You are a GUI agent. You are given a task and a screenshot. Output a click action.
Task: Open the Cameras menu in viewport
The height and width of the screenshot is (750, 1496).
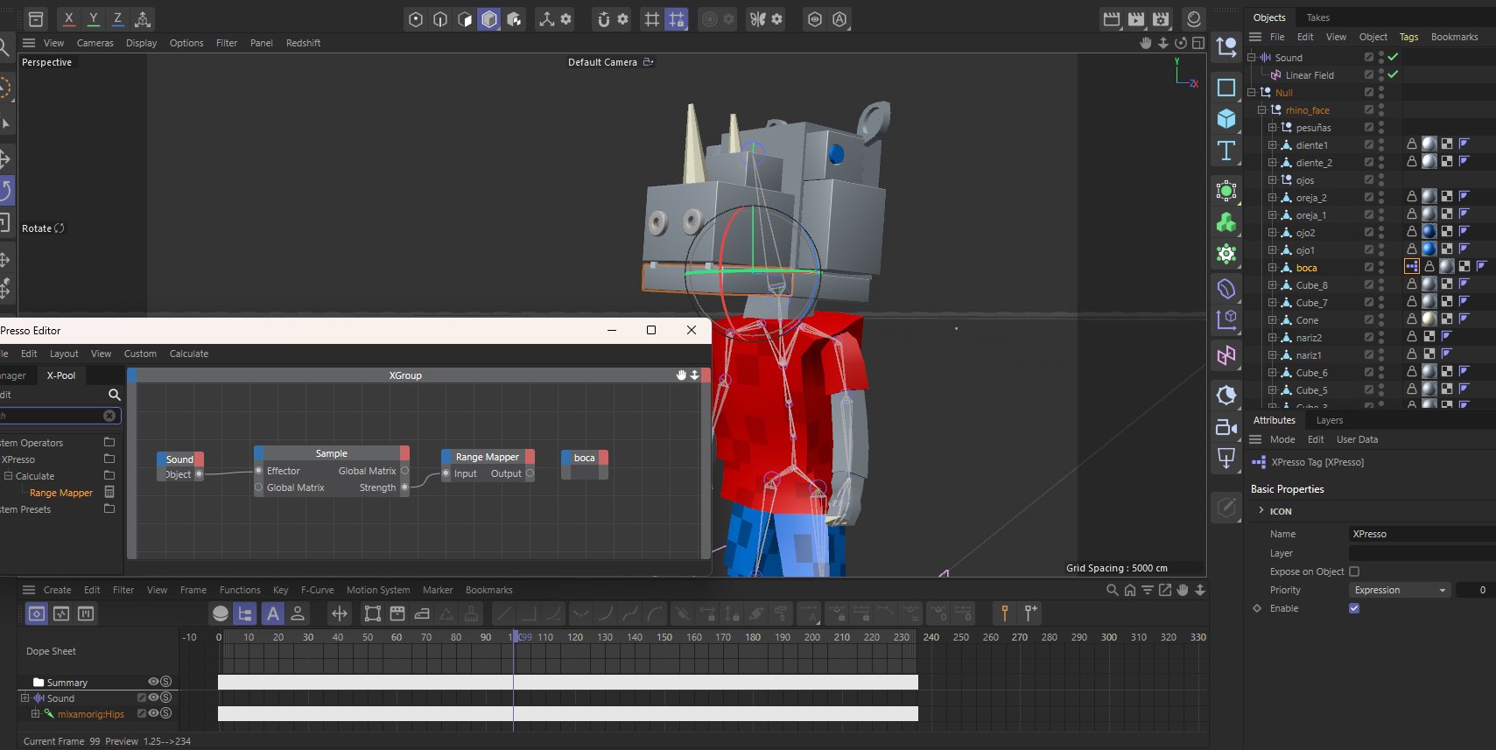coord(95,43)
